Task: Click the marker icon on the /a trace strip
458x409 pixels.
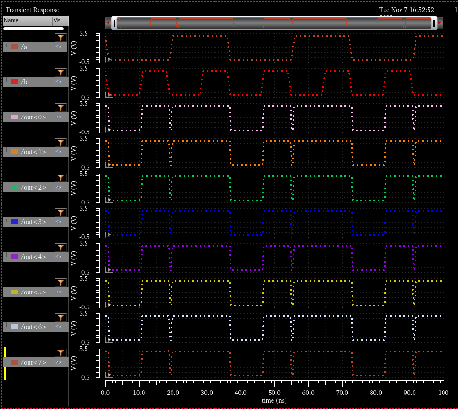Action: 109,59
